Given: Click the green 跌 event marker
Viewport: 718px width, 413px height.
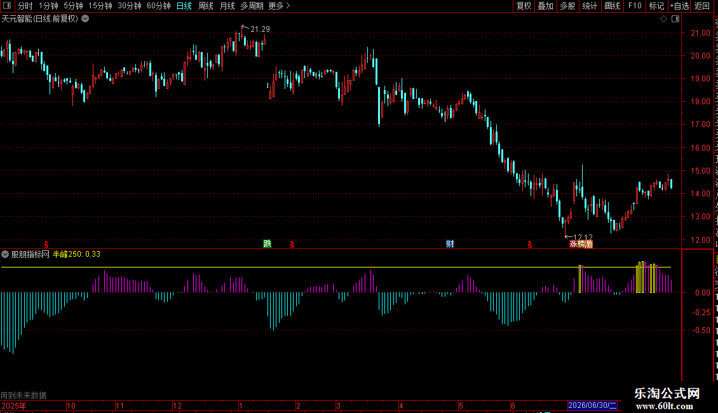Looking at the screenshot, I should click(x=268, y=243).
